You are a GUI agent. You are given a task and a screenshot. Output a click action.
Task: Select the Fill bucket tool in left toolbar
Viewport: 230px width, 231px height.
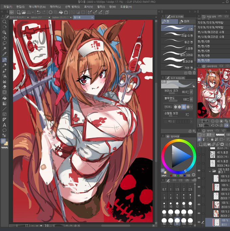pyautogui.click(x=4, y=98)
